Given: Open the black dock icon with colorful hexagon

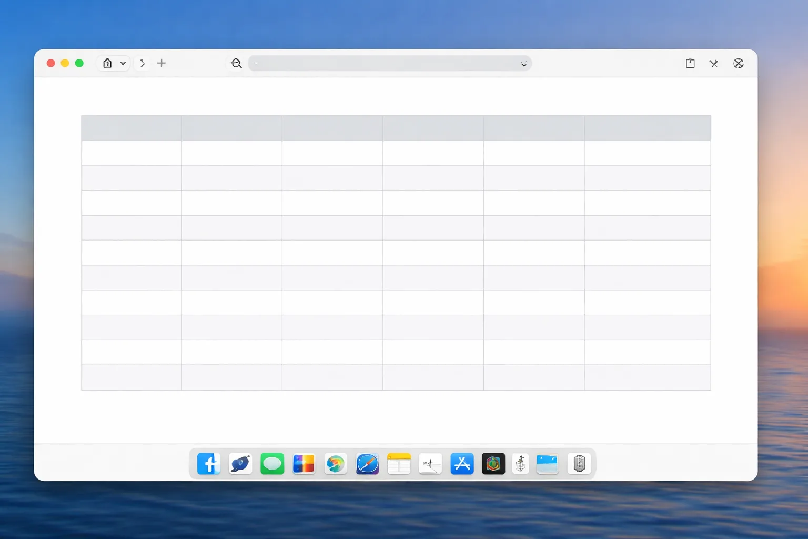Looking at the screenshot, I should [x=493, y=464].
